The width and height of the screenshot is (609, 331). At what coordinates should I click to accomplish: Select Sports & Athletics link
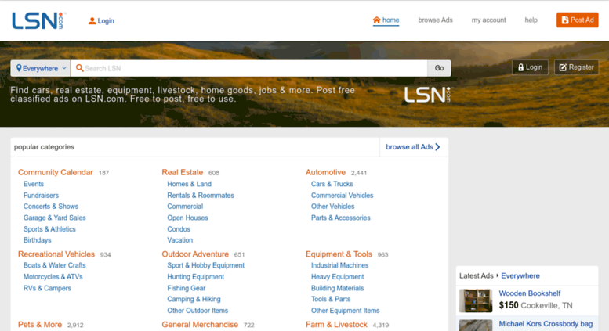pos(49,229)
